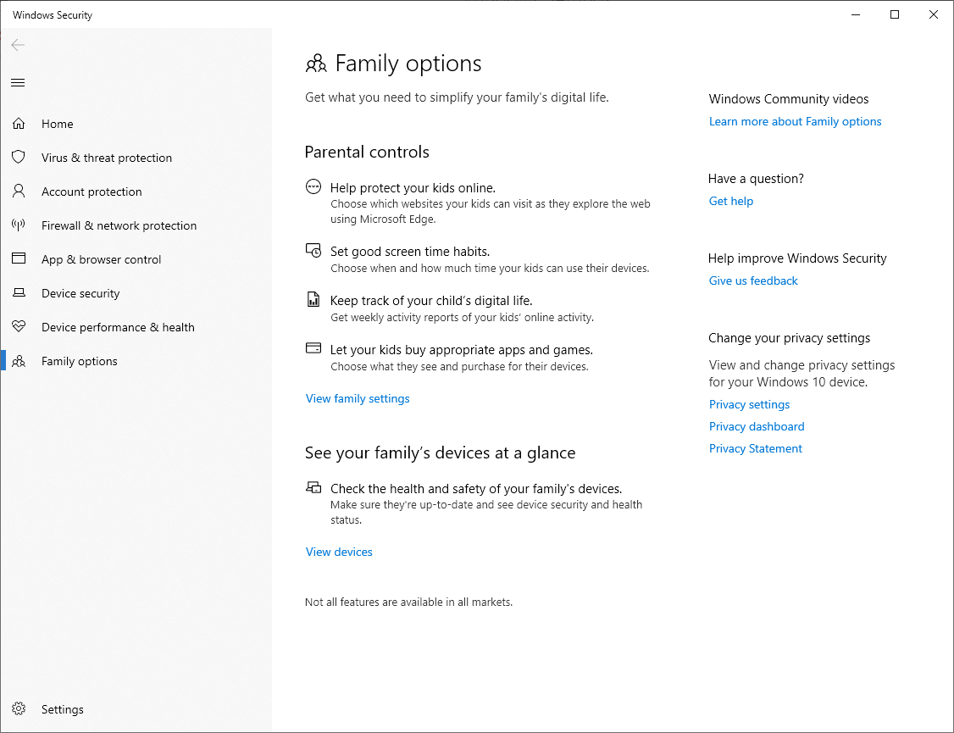Click the Firewall & network protection antenna icon
This screenshot has width=954, height=733.
[x=19, y=225]
